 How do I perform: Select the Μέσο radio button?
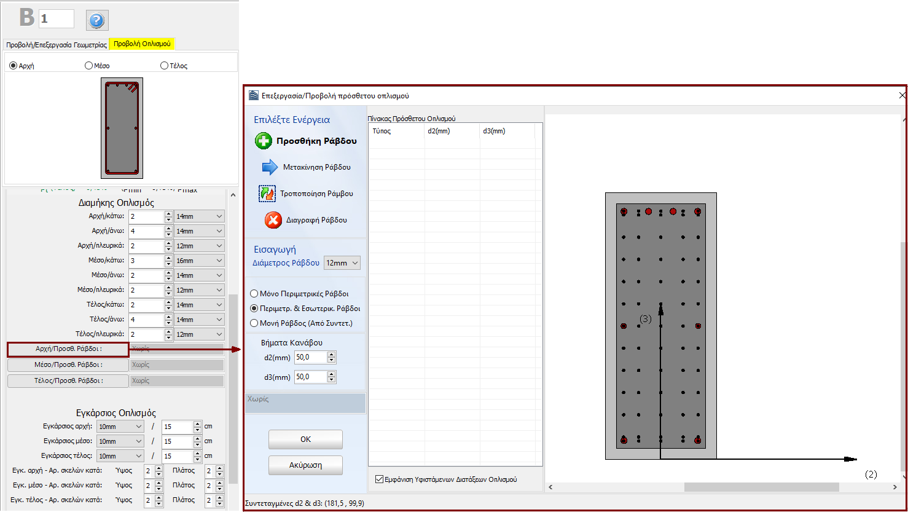89,66
